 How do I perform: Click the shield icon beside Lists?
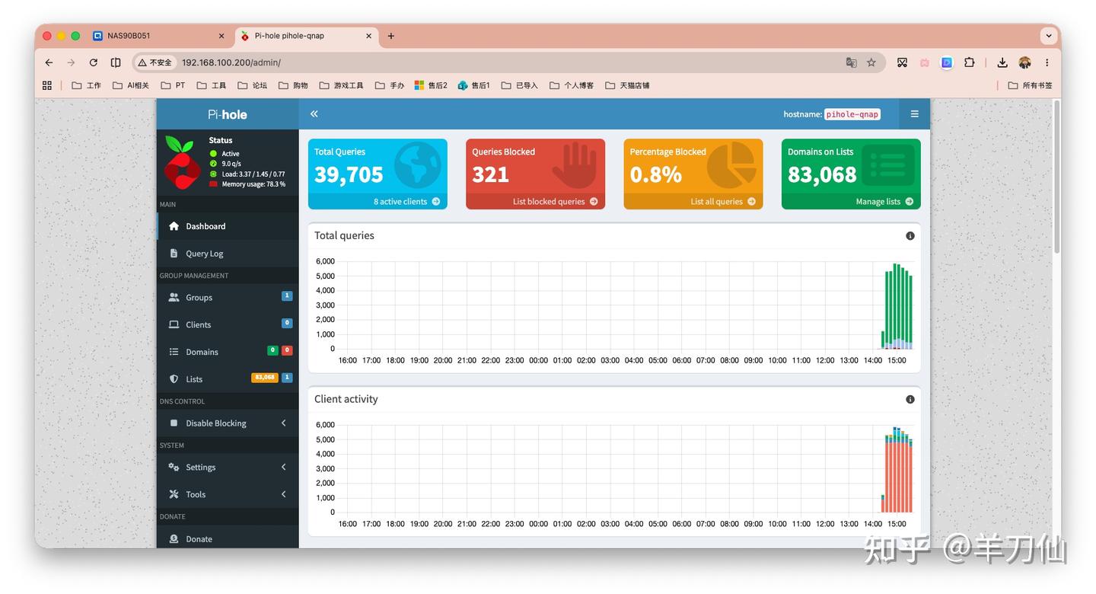[x=174, y=379]
